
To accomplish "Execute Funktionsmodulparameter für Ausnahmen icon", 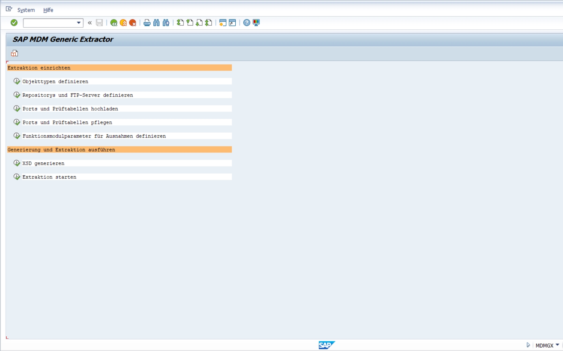I will 17,136.
